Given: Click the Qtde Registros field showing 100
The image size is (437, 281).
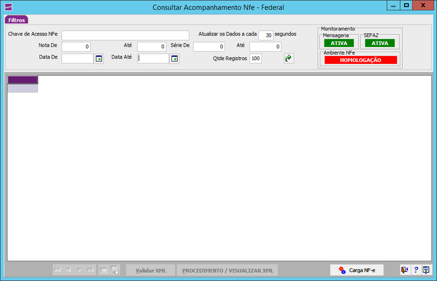Looking at the screenshot, I should coord(255,59).
